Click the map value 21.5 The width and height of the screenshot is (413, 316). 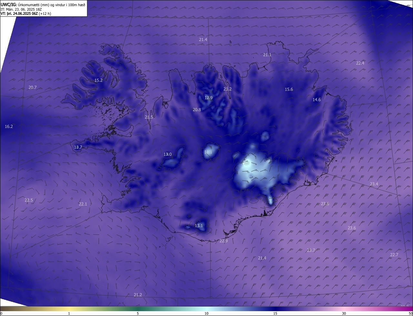(149, 117)
